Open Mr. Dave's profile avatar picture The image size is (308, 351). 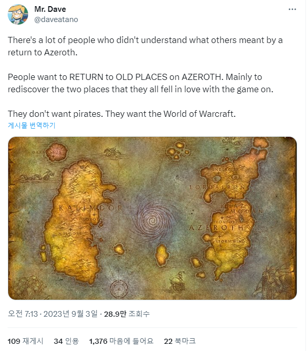click(x=18, y=14)
